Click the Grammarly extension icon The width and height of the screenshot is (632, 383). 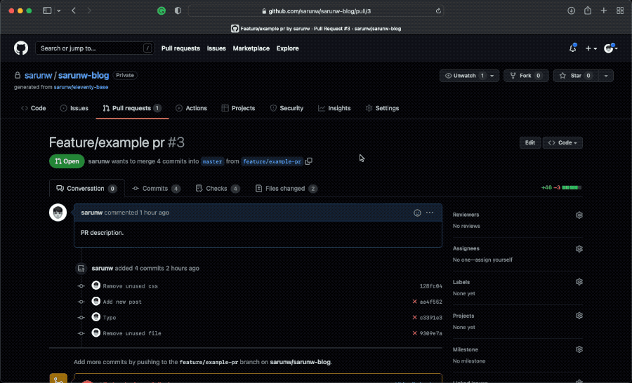tap(162, 11)
